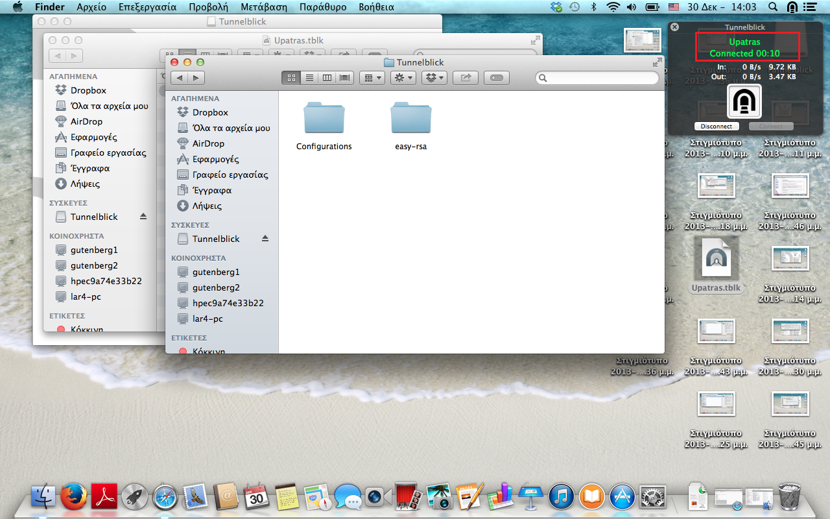
Task: Open the Επεξεργασία menu
Action: click(147, 7)
